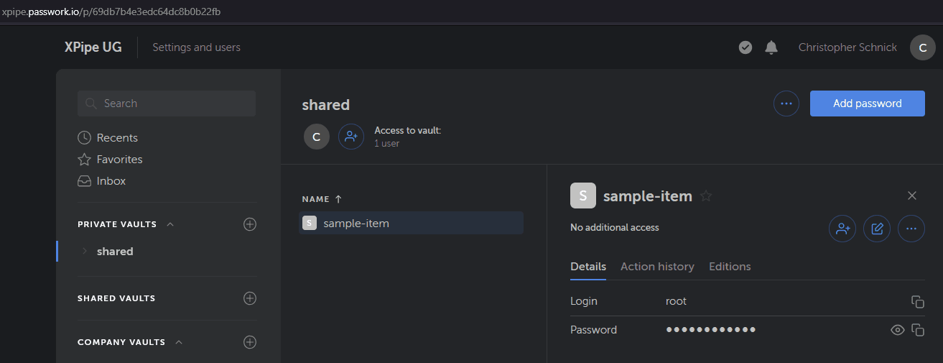The image size is (943, 363).
Task: Star sample-item as a favorite
Action: click(706, 196)
